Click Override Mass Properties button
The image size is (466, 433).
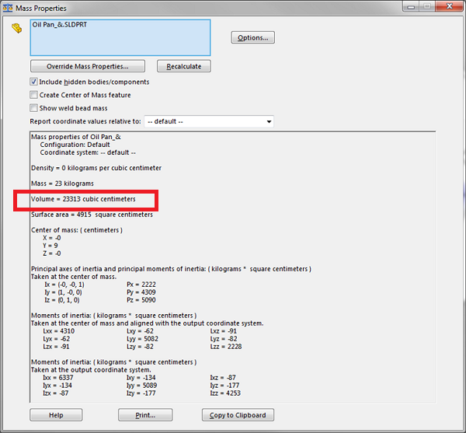(x=87, y=66)
